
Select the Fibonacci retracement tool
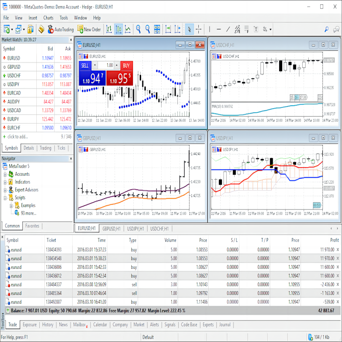(x=247, y=29)
